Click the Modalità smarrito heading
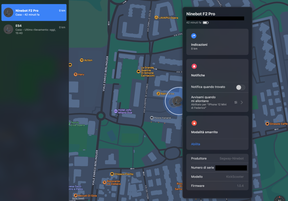The height and width of the screenshot is (201, 288). pos(204,132)
